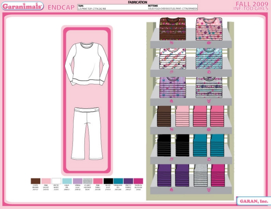Click the pink printed top stack
Image resolution: width=271 pixels, height=209 pixels.
tap(209, 28)
